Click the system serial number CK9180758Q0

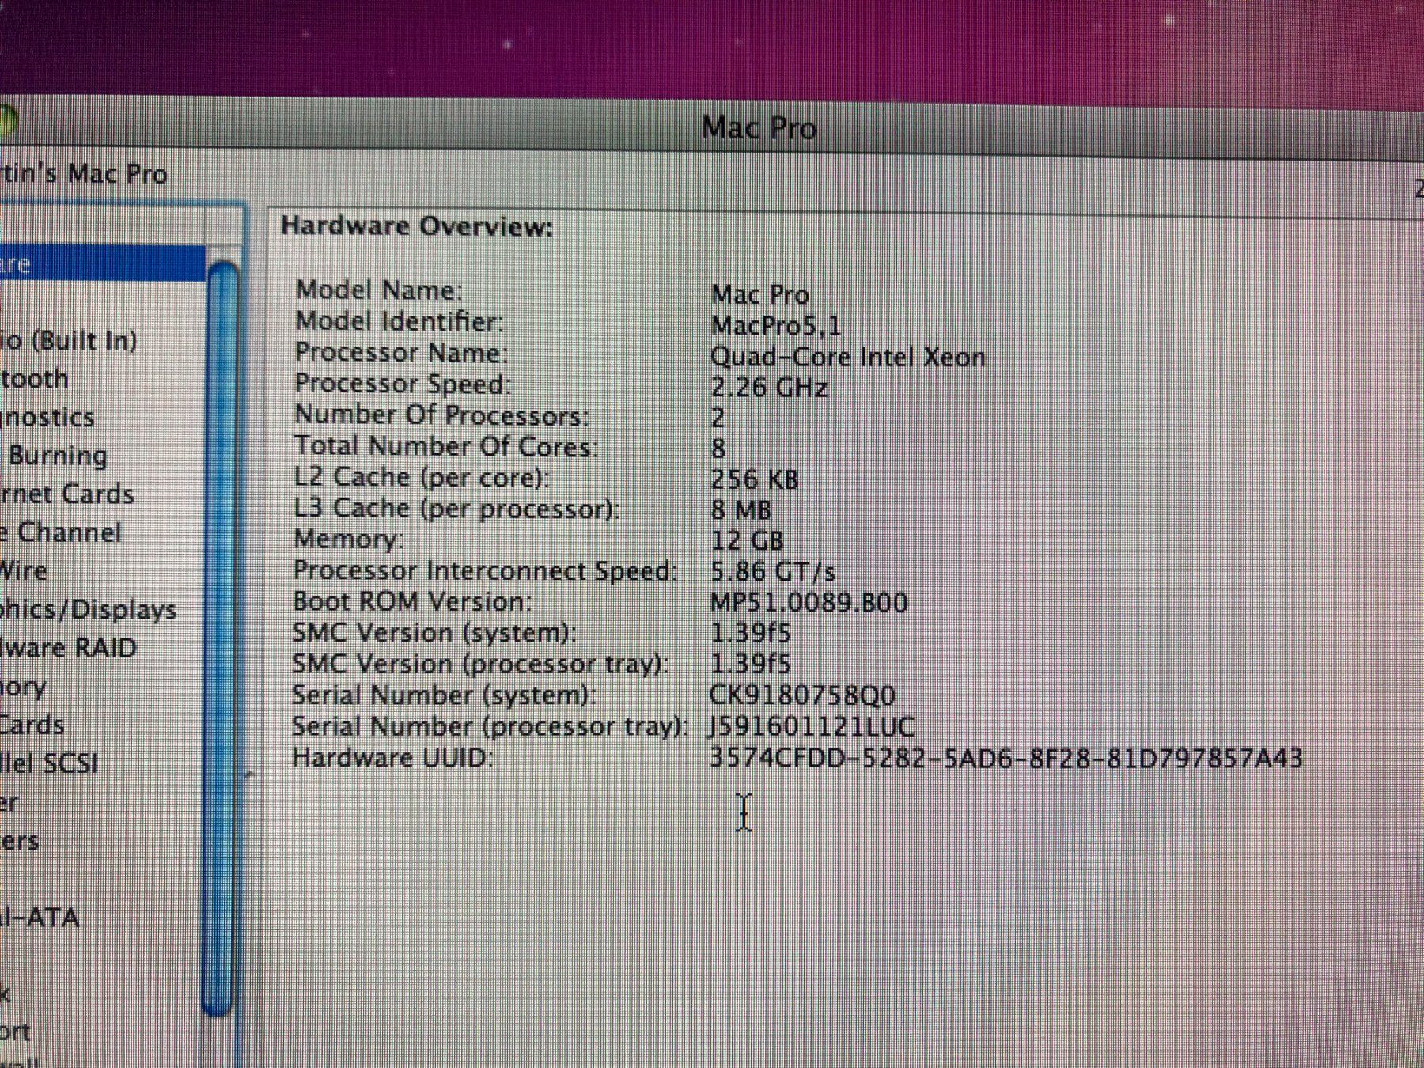[803, 695]
